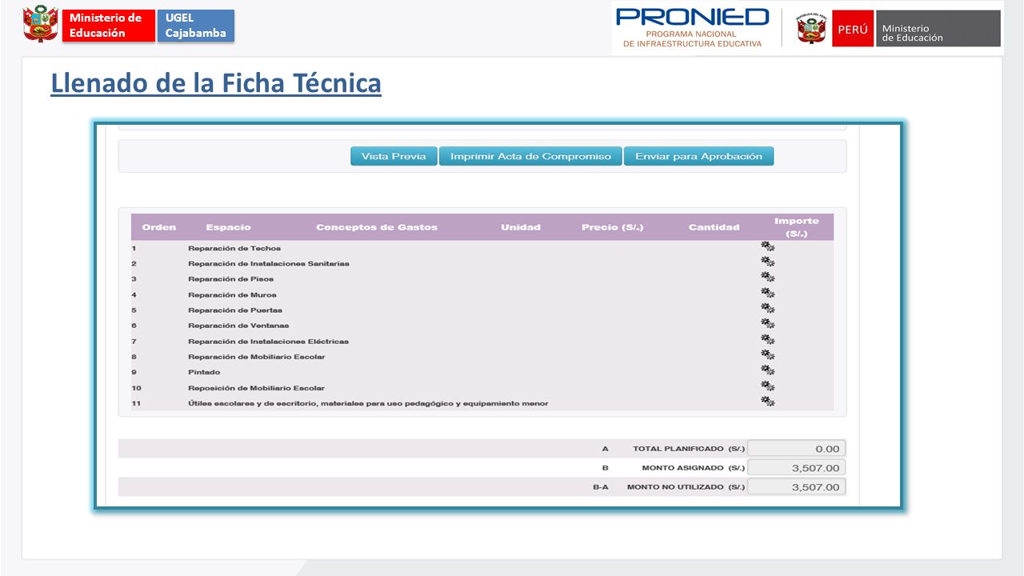Click the Vista Previa button
The width and height of the screenshot is (1024, 576).
coord(394,156)
